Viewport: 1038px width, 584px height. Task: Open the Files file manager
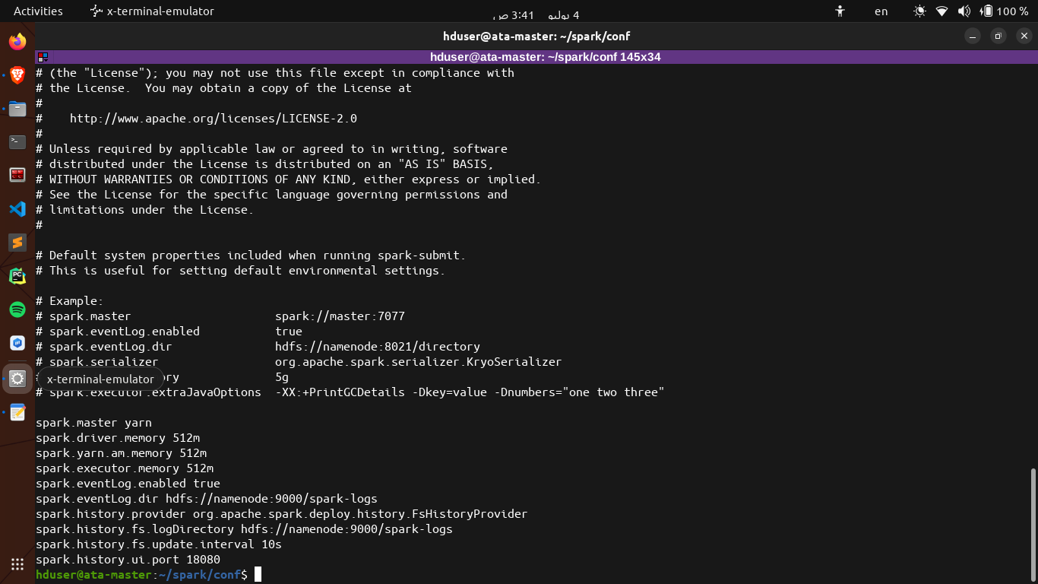[x=17, y=108]
